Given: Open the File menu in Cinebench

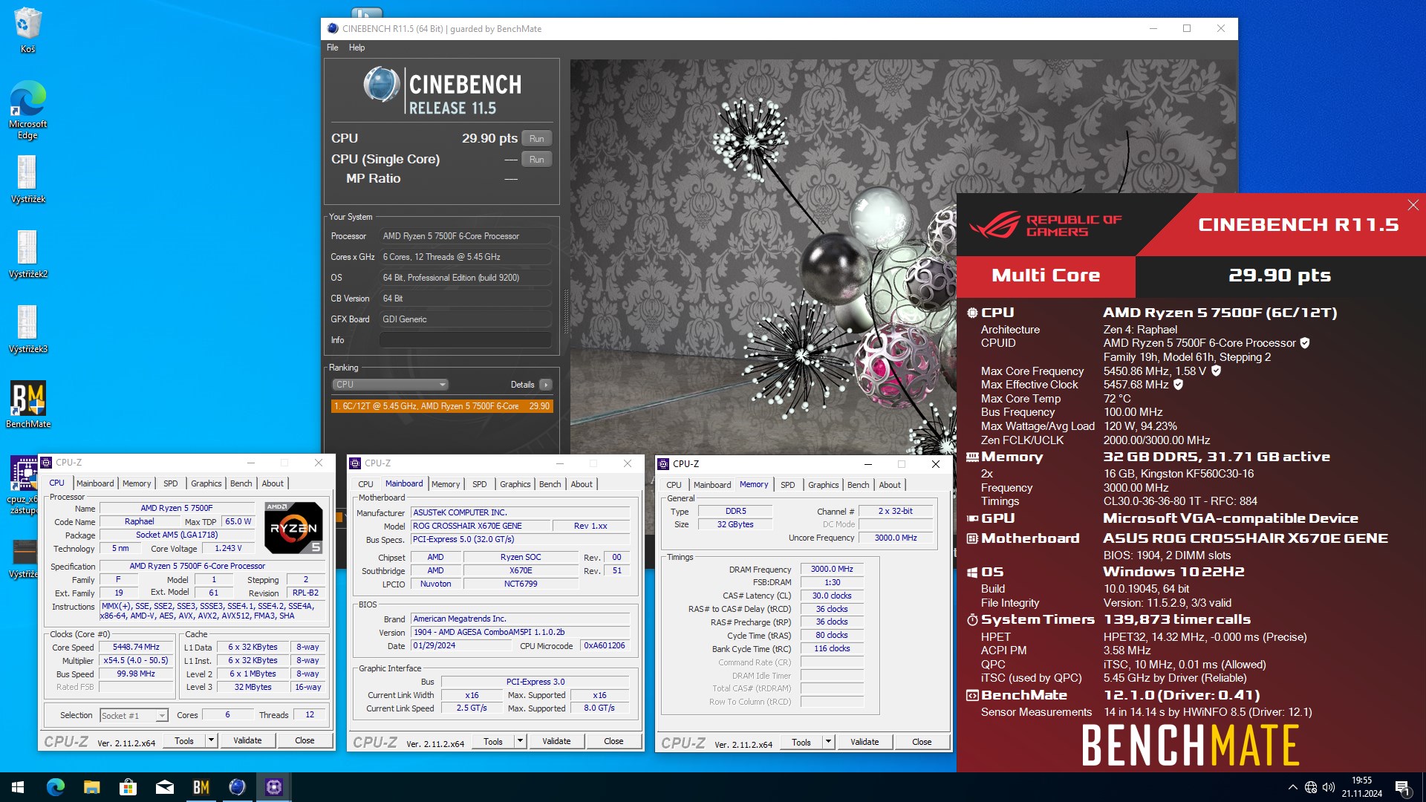Looking at the screenshot, I should (332, 48).
